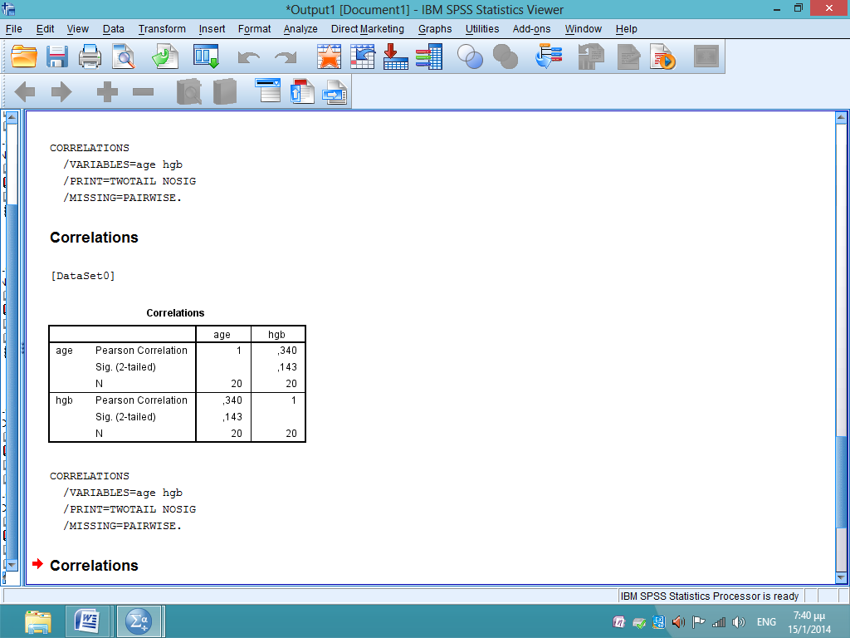
Task: Insert text with the blue arrow page icon
Action: point(335,91)
